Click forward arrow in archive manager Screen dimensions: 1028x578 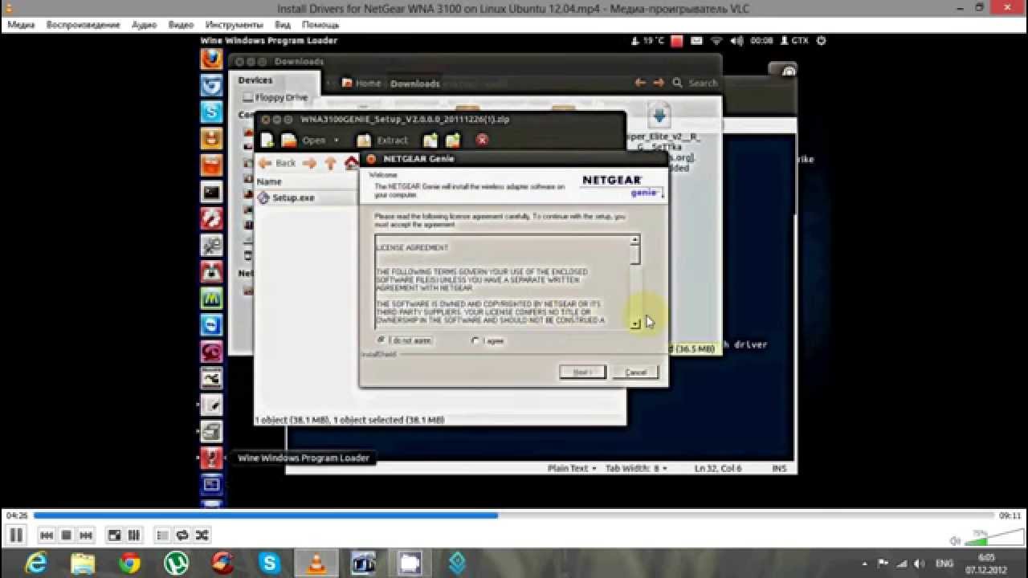pyautogui.click(x=309, y=163)
